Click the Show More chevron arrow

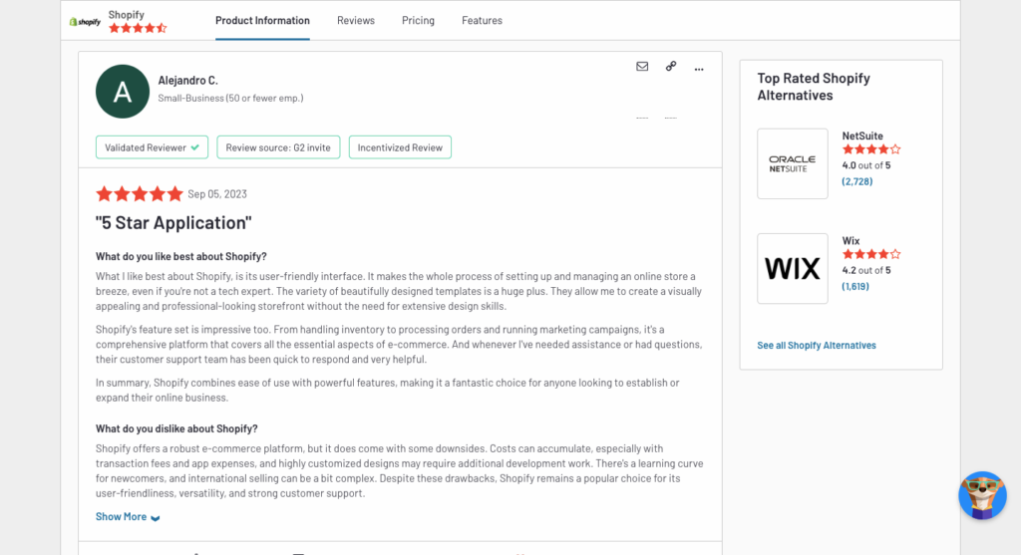(x=155, y=518)
